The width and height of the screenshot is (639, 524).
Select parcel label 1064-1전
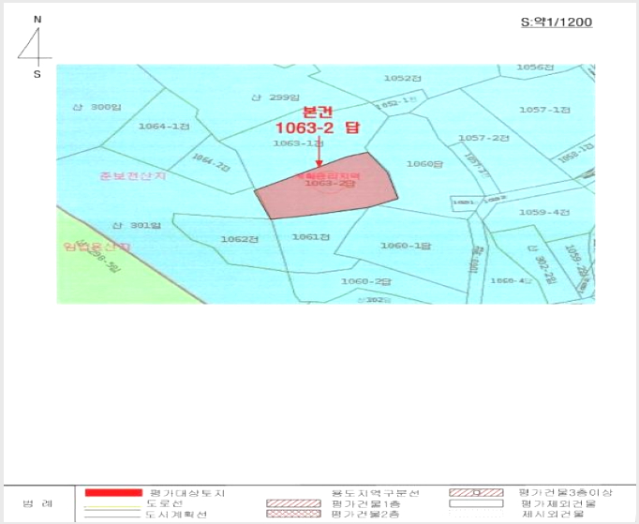coord(164,127)
